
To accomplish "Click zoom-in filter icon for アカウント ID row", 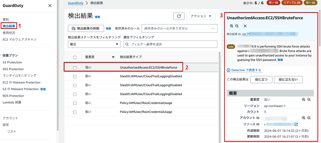I will point(304,118).
